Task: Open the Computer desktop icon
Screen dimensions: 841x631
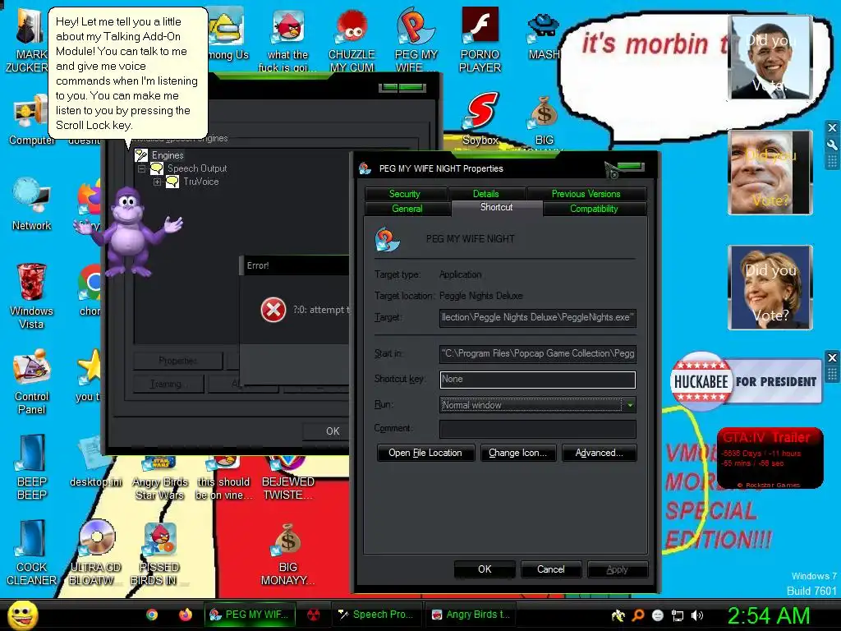Action: click(31, 119)
